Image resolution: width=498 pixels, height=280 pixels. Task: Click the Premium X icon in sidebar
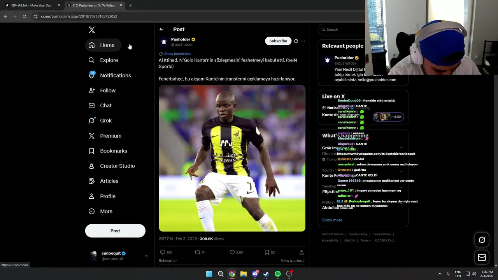91,136
